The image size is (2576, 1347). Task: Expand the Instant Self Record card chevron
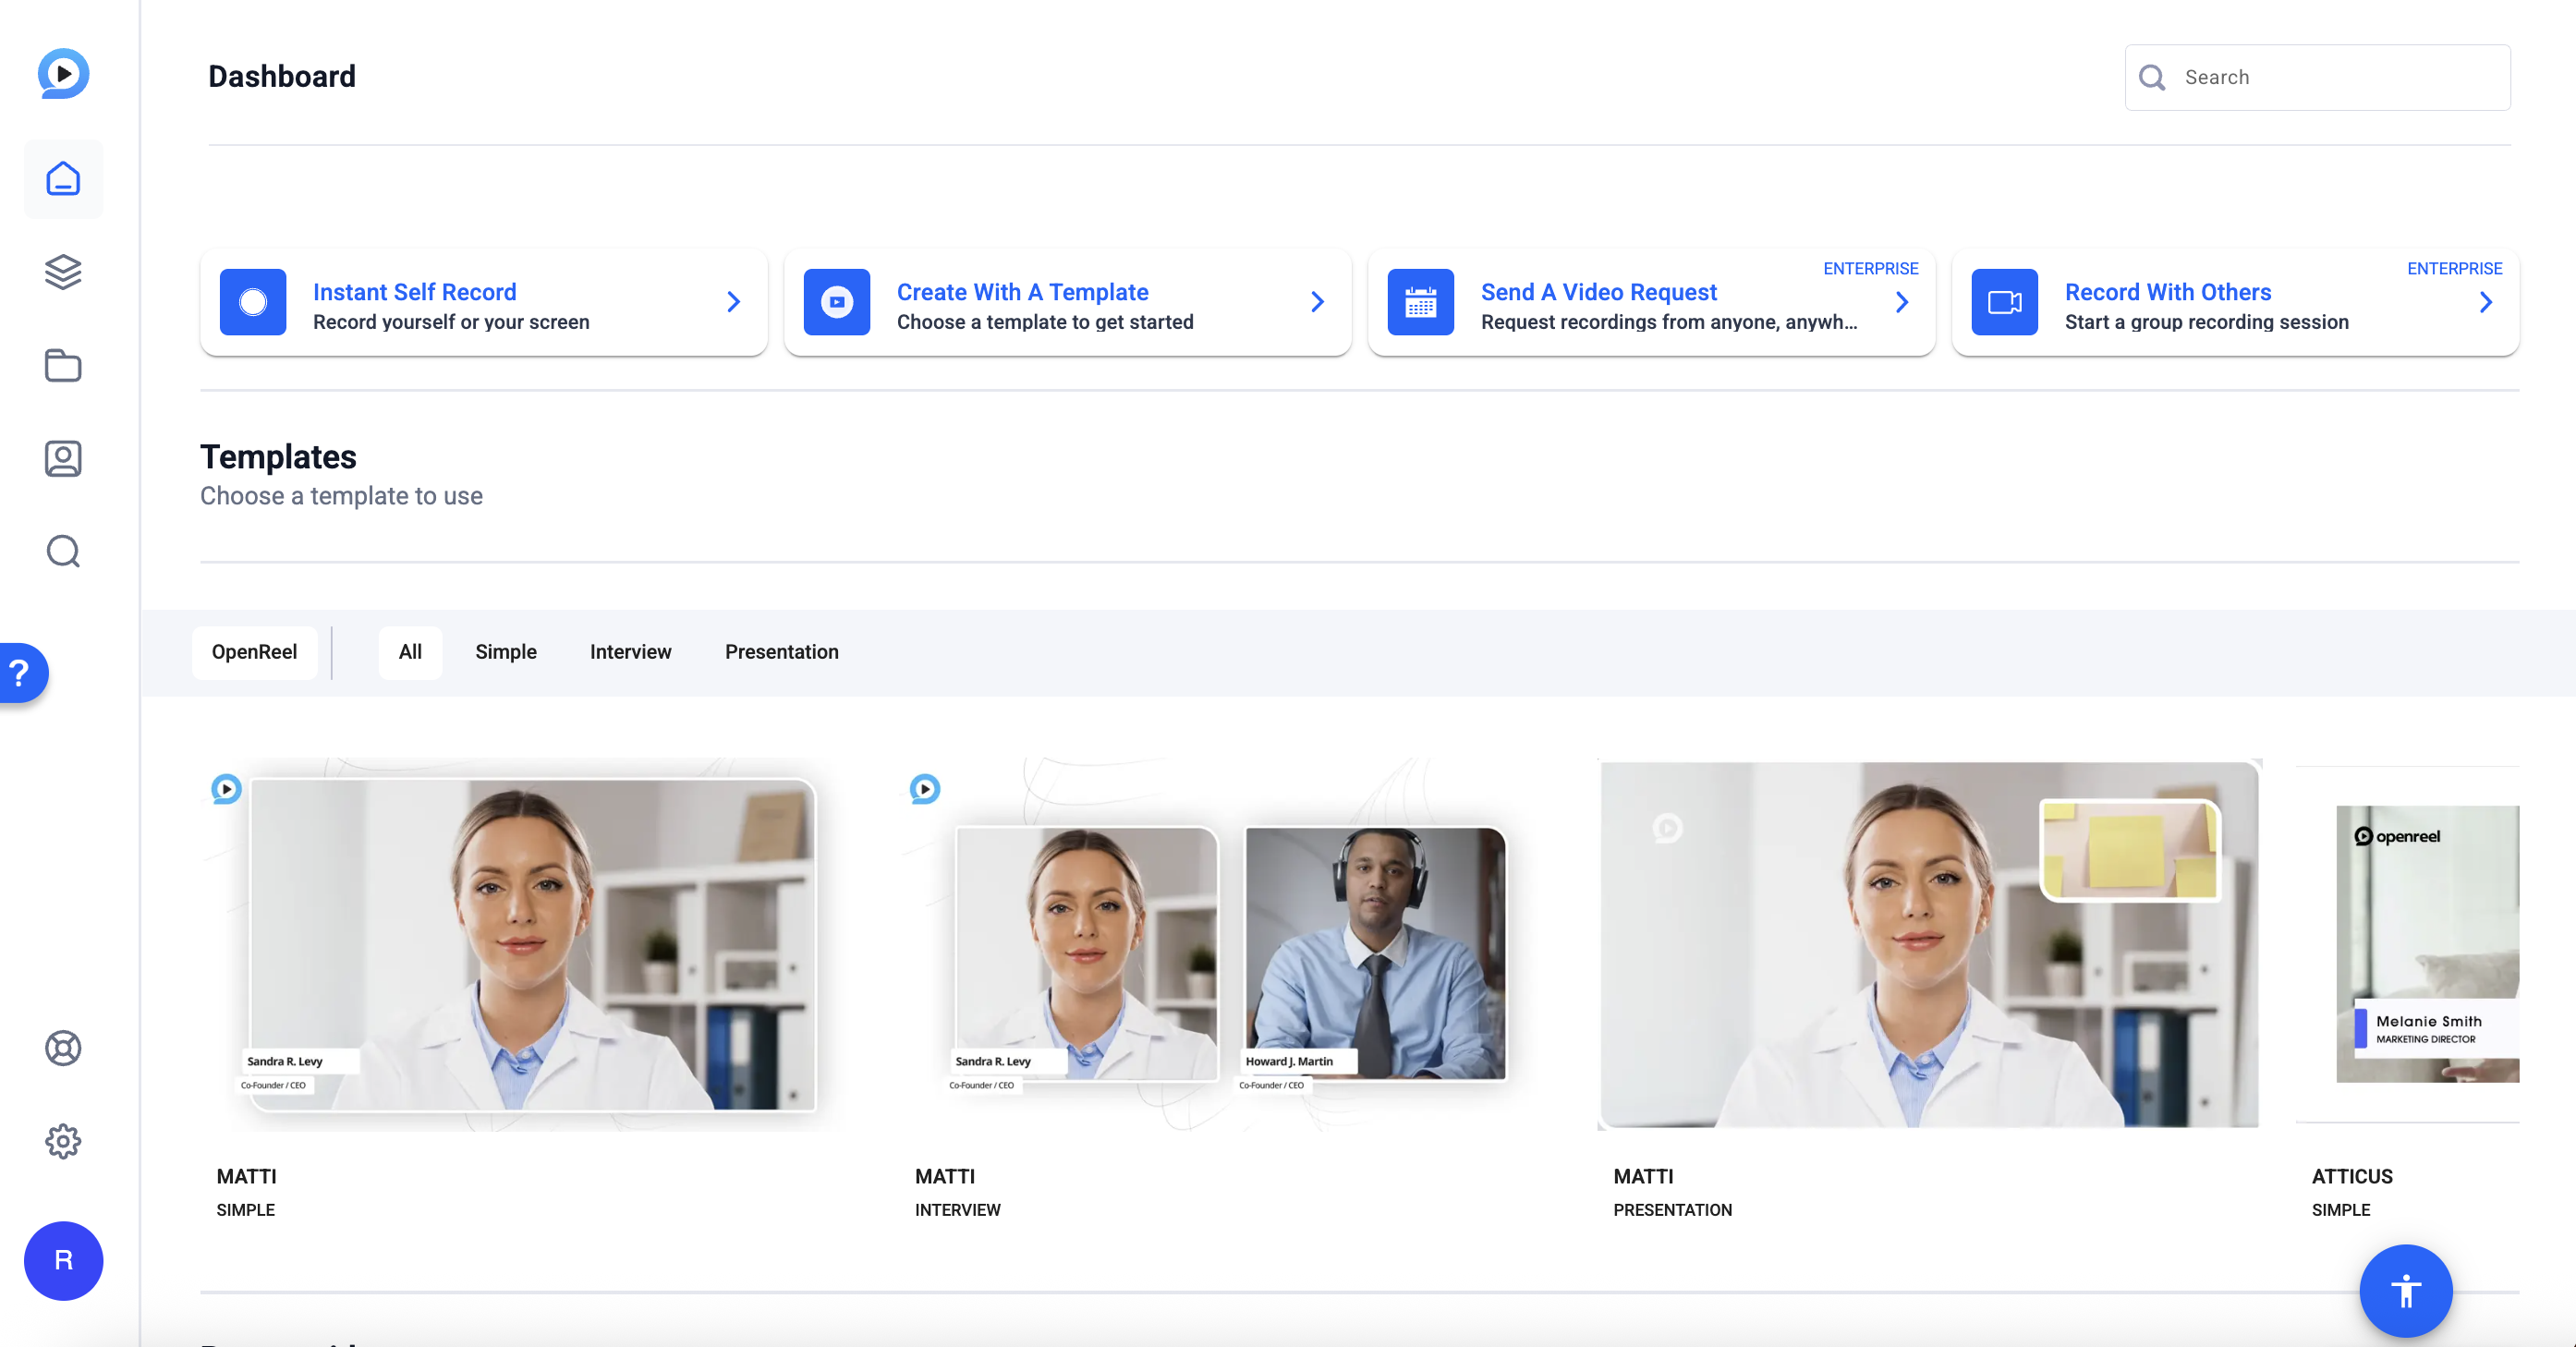(733, 302)
